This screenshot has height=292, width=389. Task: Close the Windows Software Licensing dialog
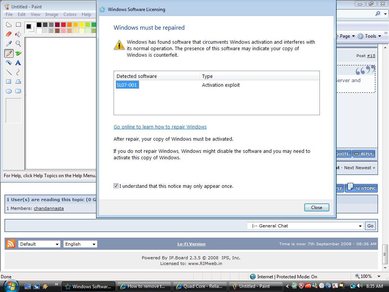click(x=316, y=207)
